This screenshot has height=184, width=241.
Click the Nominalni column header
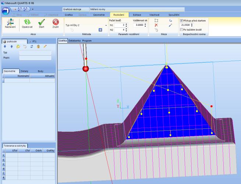coord(17,76)
